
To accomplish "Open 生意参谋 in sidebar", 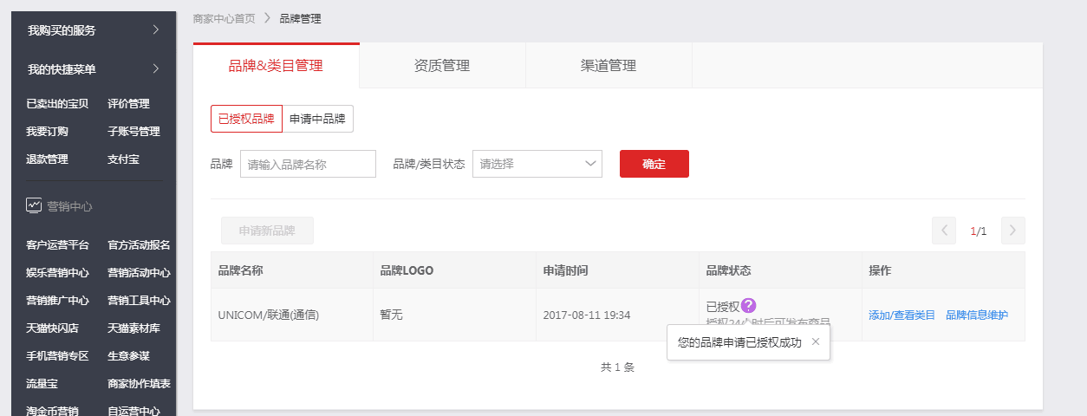I will pos(128,356).
